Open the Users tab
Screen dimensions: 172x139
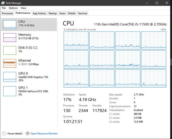(x=62, y=13)
